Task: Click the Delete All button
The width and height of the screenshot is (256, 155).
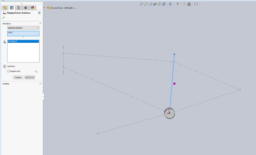Action: pyautogui.click(x=30, y=77)
